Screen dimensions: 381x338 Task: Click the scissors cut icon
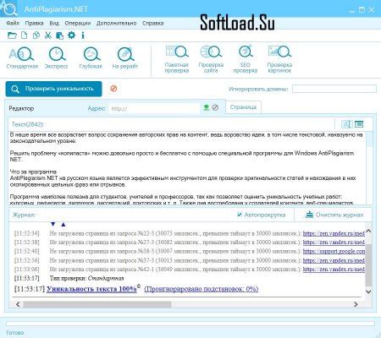[48, 35]
